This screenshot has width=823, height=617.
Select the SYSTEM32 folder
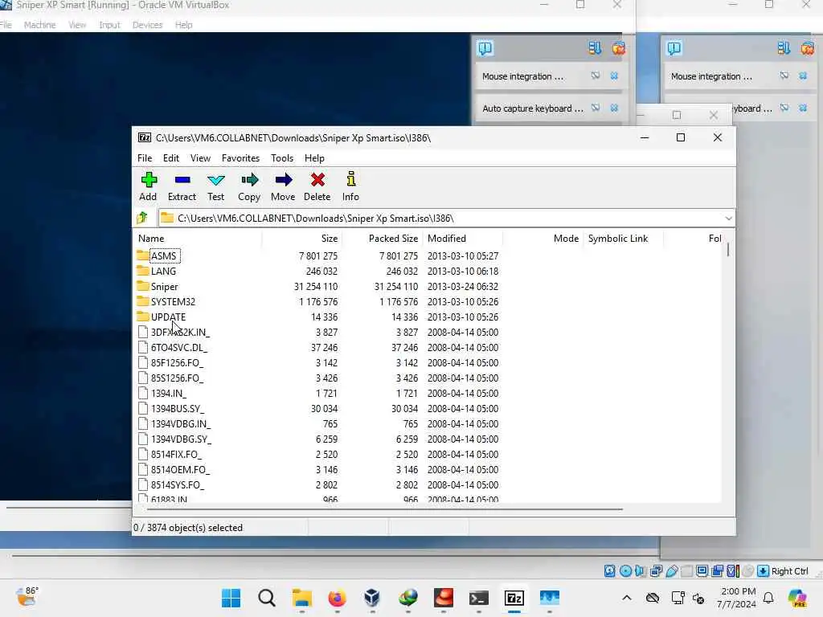click(x=173, y=302)
